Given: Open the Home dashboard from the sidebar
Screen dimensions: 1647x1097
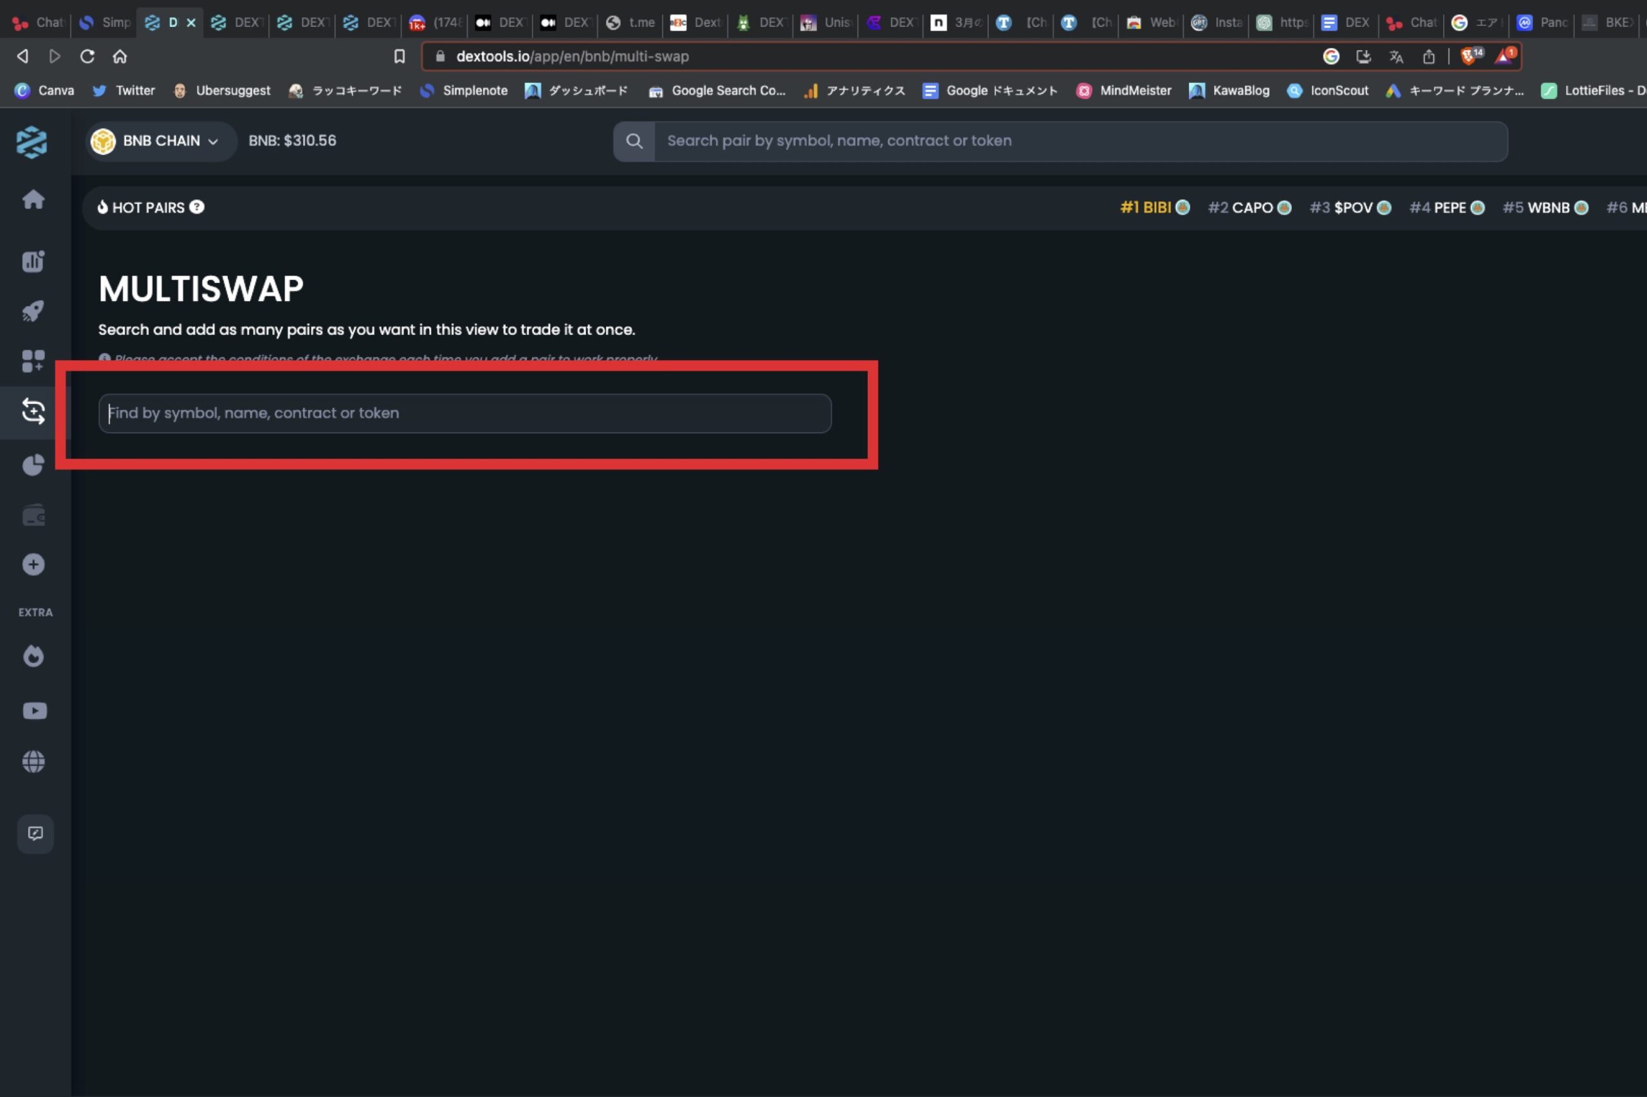Looking at the screenshot, I should 33,200.
